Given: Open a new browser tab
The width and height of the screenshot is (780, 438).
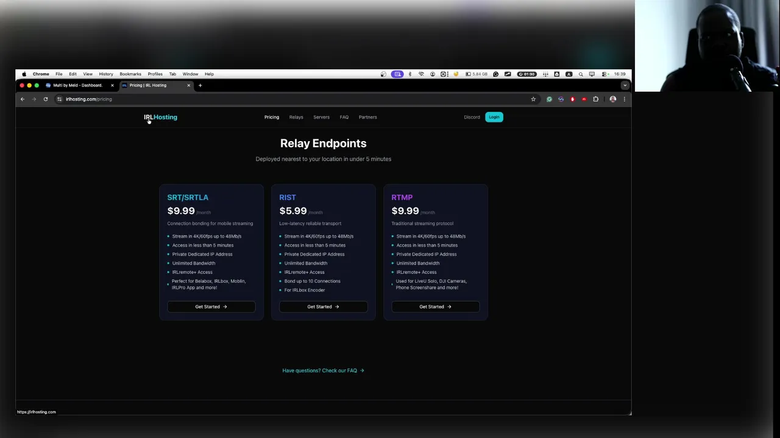Looking at the screenshot, I should pos(200,85).
